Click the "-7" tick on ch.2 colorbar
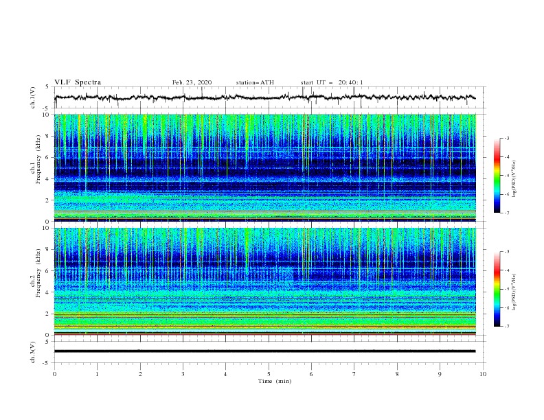 [506, 327]
